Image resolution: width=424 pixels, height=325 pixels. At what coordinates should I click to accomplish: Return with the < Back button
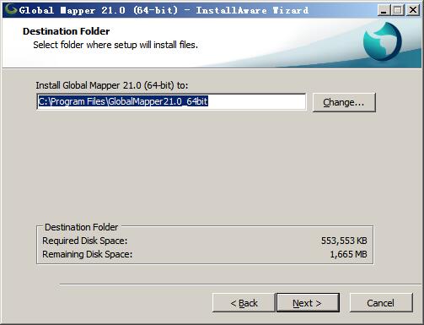244,303
